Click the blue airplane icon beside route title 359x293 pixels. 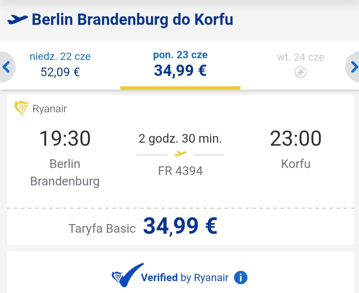coord(17,19)
